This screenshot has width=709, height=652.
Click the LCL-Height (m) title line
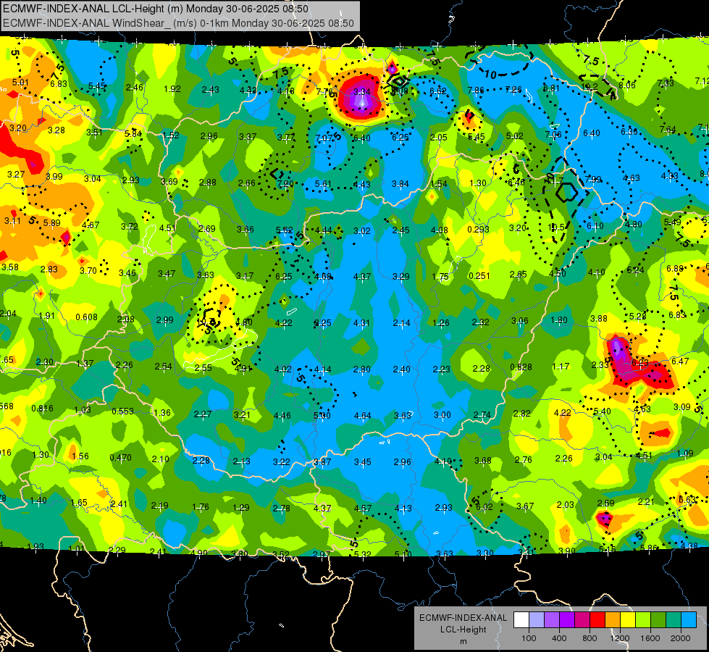tap(156, 9)
